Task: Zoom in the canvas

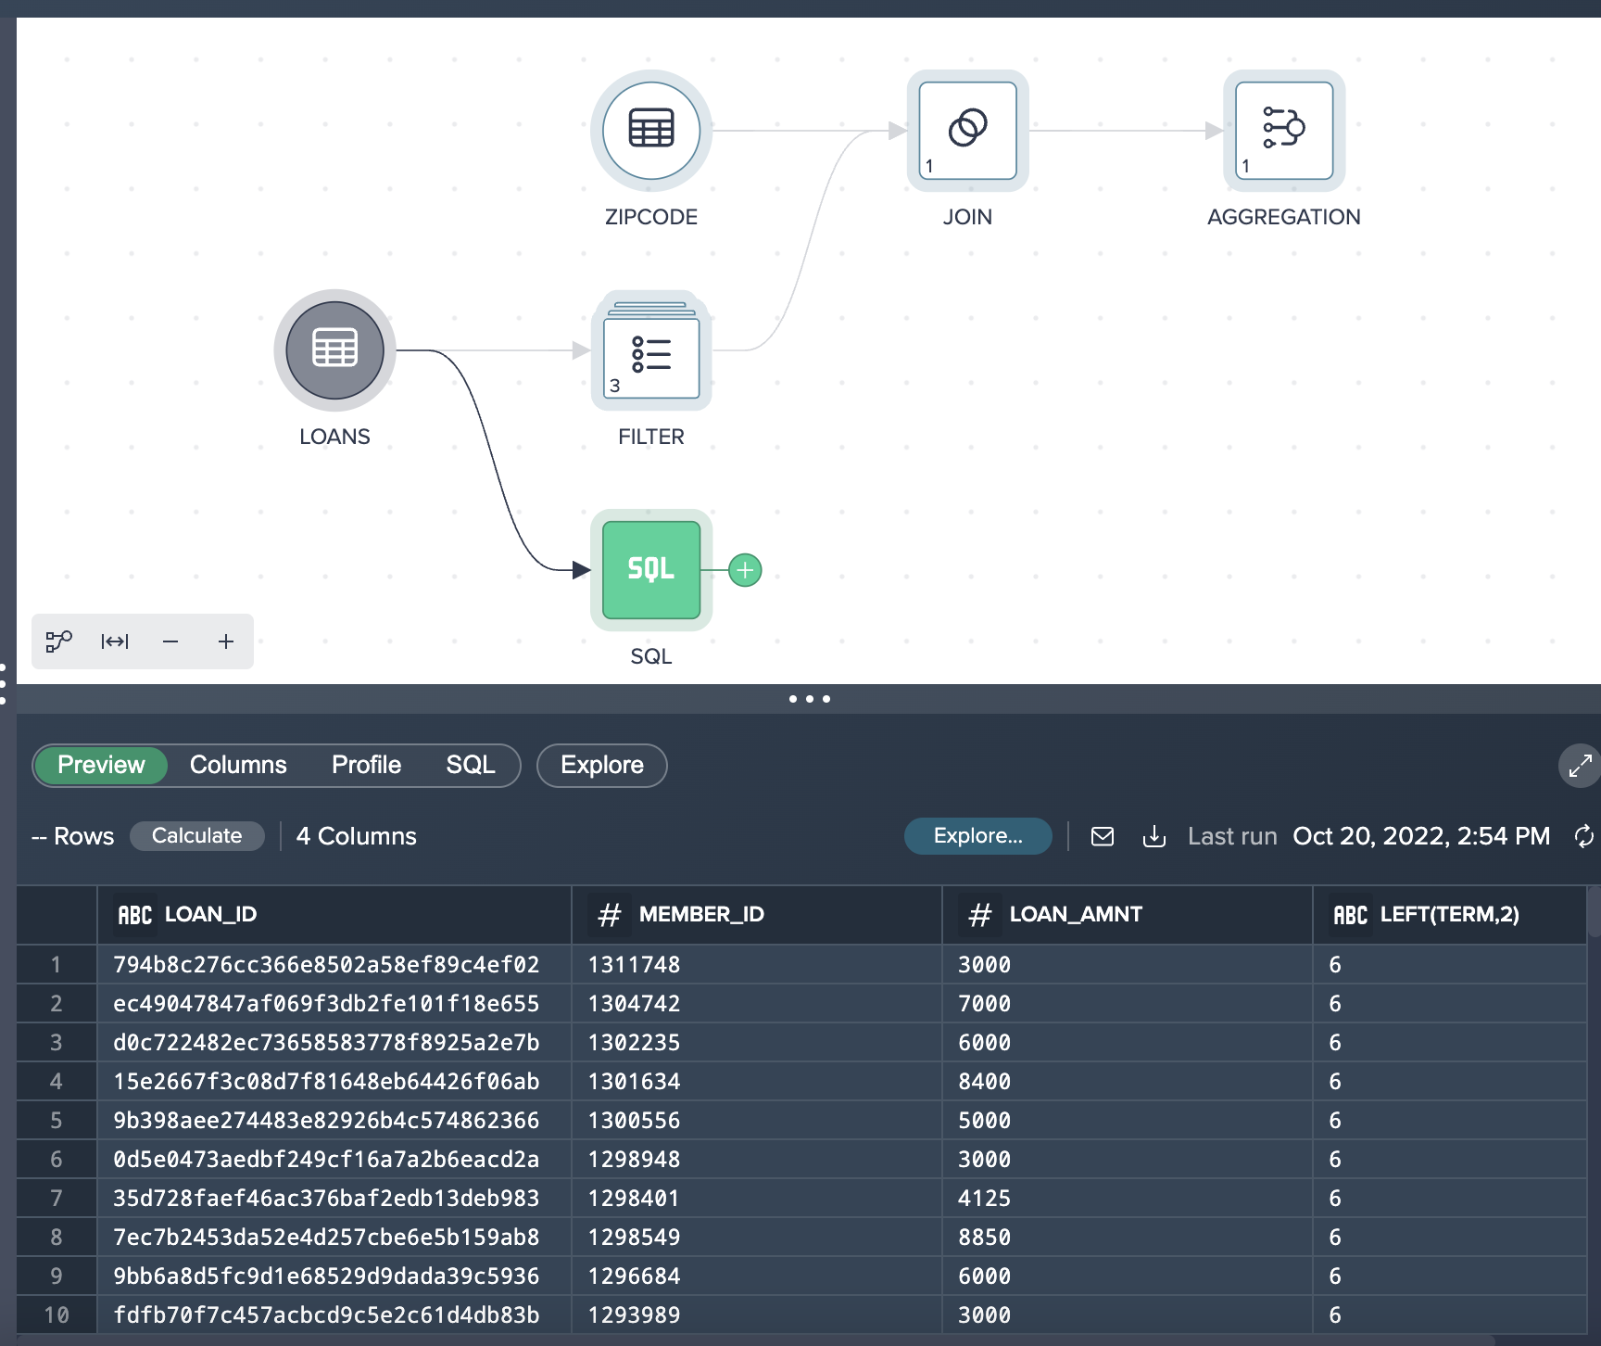Action: point(226,641)
